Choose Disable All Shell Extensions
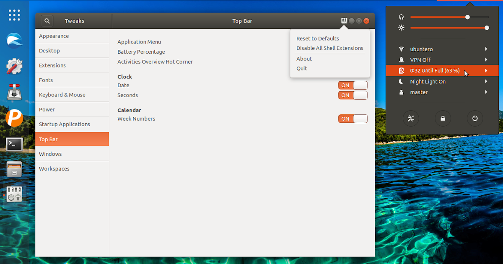503x264 pixels. pos(330,48)
